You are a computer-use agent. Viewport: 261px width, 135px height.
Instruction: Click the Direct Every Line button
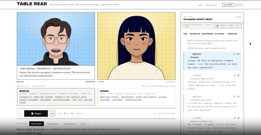click(x=228, y=26)
